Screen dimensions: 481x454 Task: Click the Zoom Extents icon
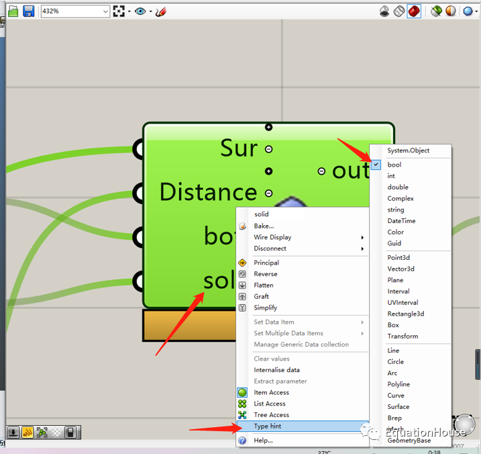click(x=119, y=11)
